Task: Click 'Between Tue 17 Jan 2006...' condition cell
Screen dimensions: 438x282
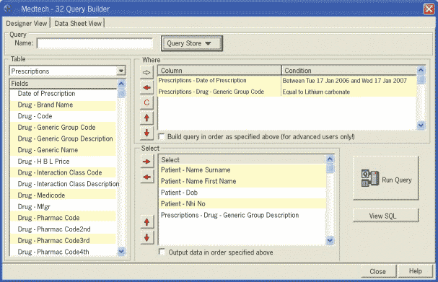Action: tap(349, 81)
